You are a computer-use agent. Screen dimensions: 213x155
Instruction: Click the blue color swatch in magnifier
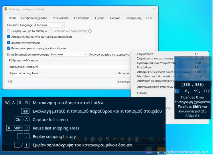click(x=177, y=91)
